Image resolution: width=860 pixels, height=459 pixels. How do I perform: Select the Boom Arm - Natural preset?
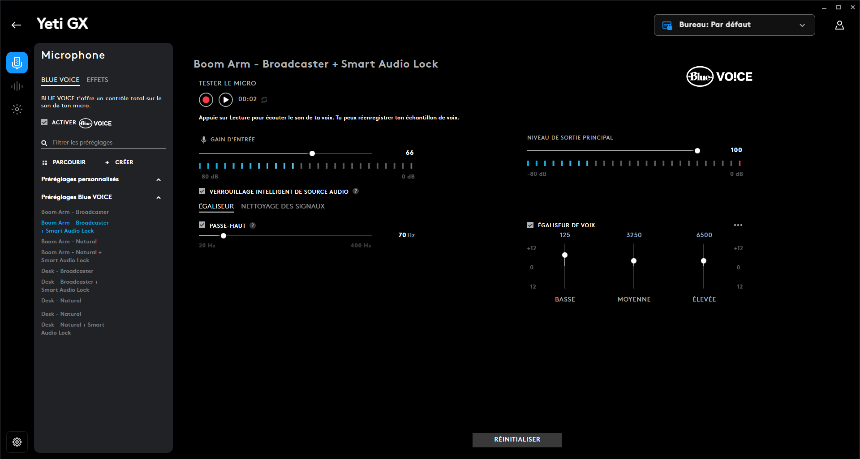69,242
